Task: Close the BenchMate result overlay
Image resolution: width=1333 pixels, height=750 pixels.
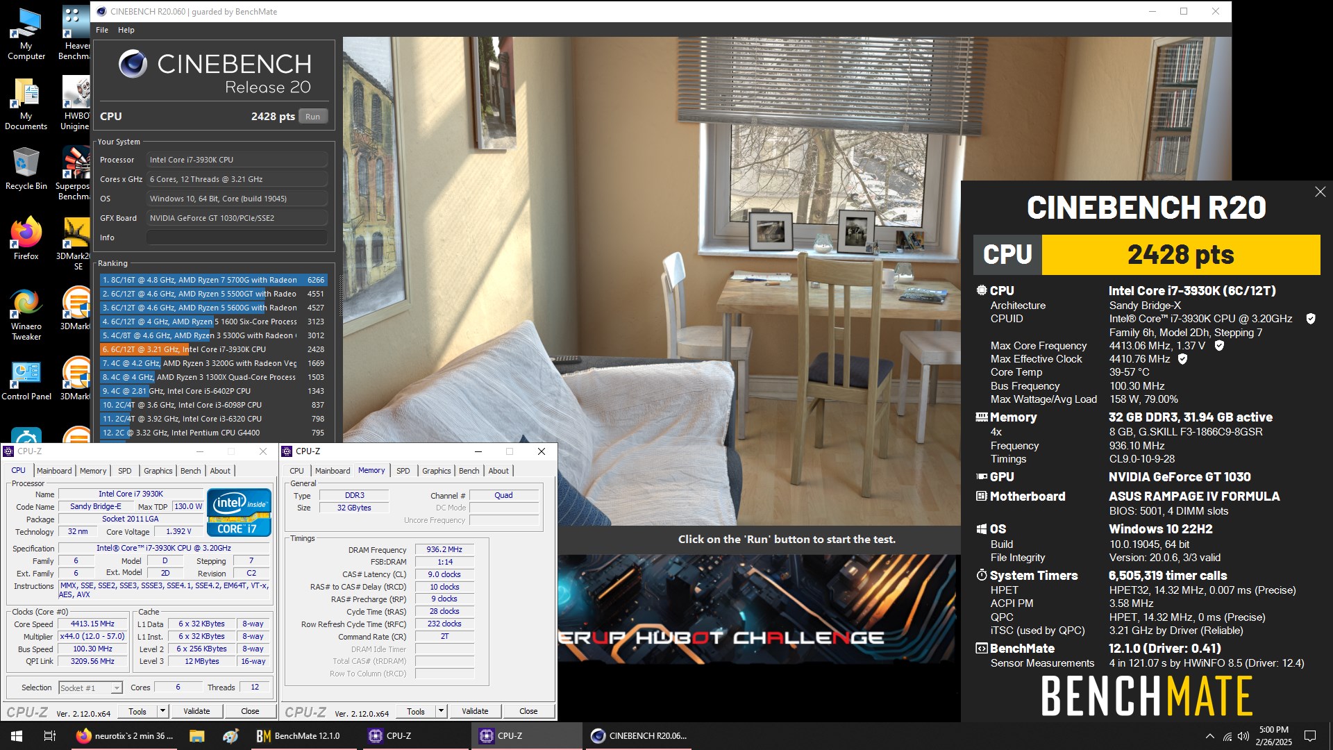Action: click(x=1320, y=192)
